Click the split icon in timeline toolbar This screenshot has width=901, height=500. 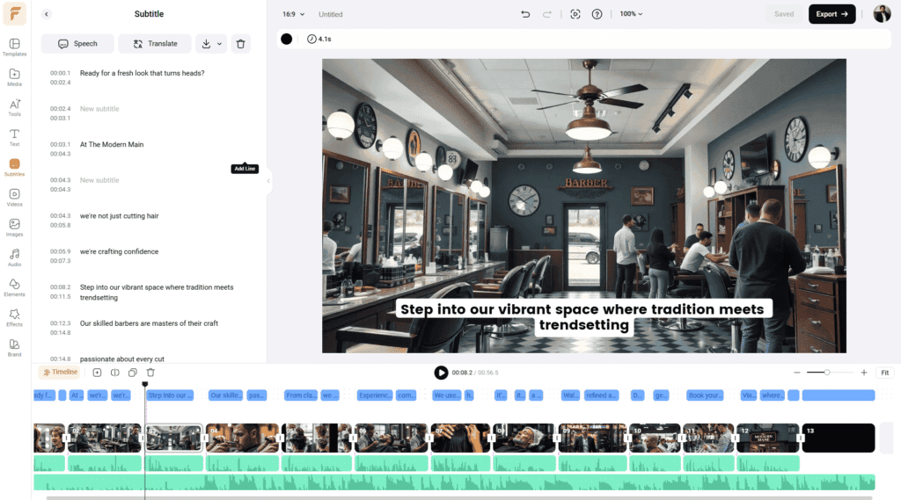click(x=115, y=373)
